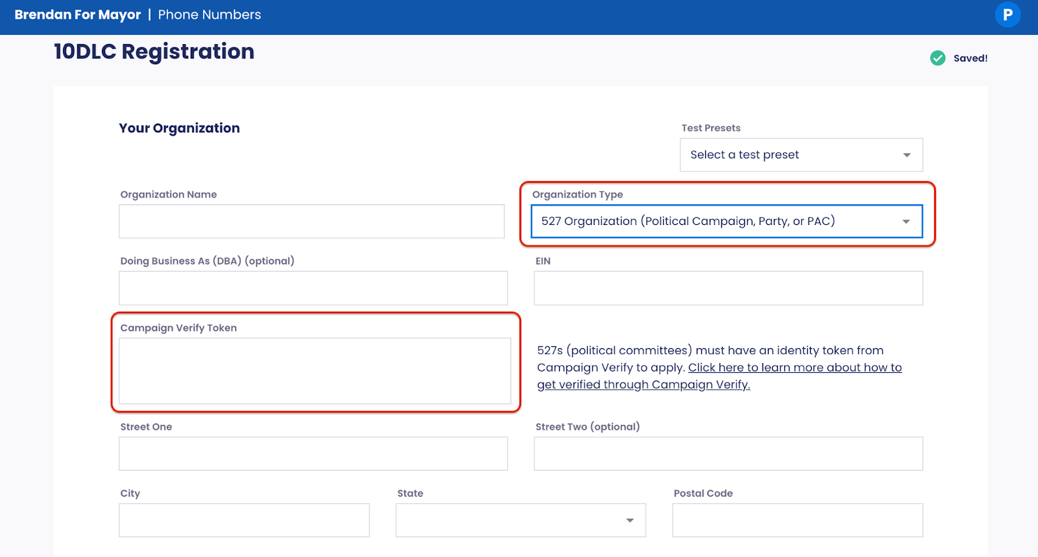Click the Your Organization section heading
1038x557 pixels.
(179, 128)
